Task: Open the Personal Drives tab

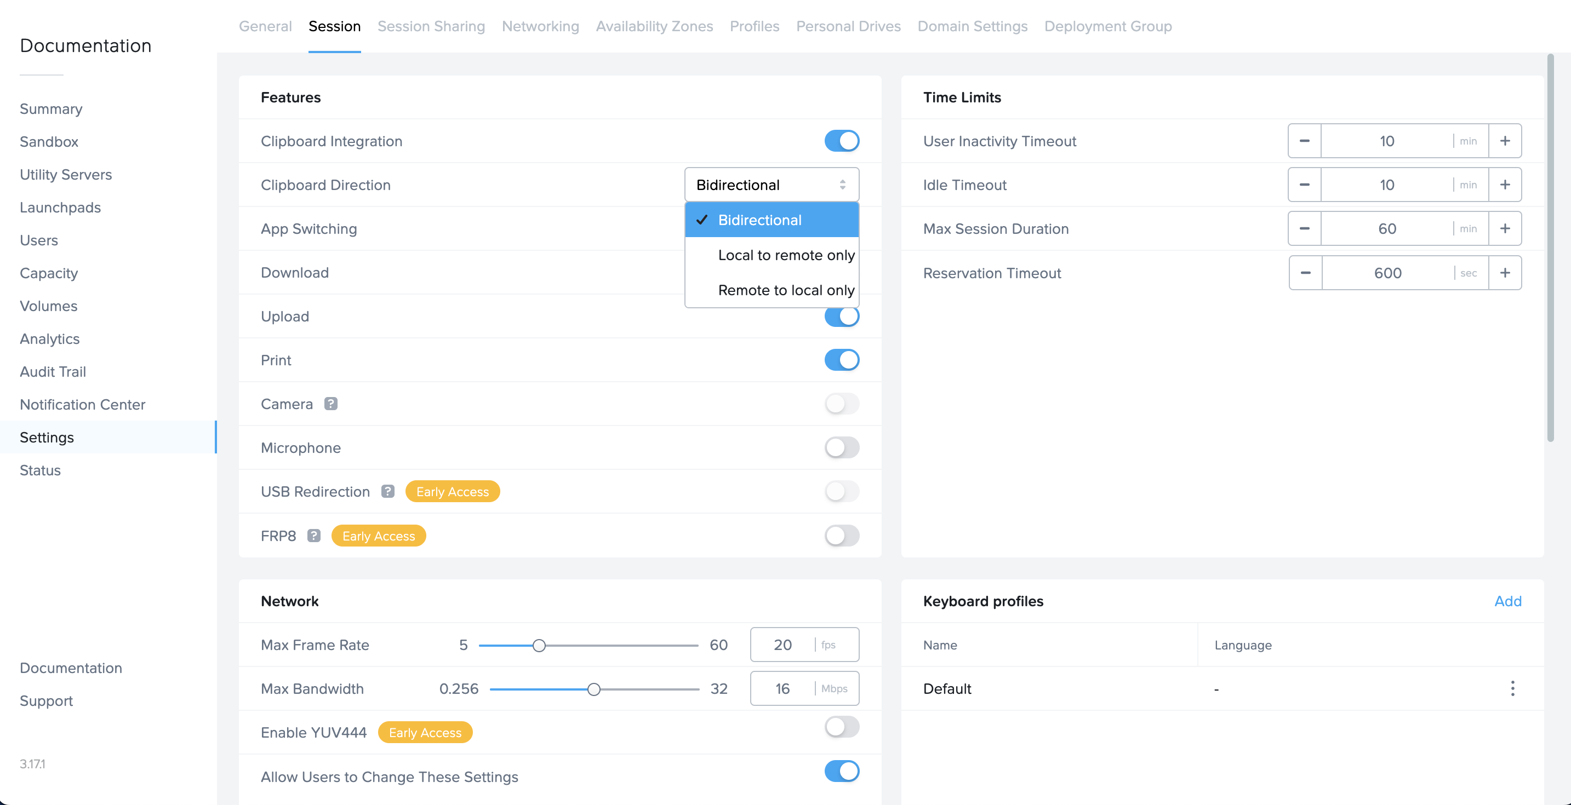Action: pos(848,26)
